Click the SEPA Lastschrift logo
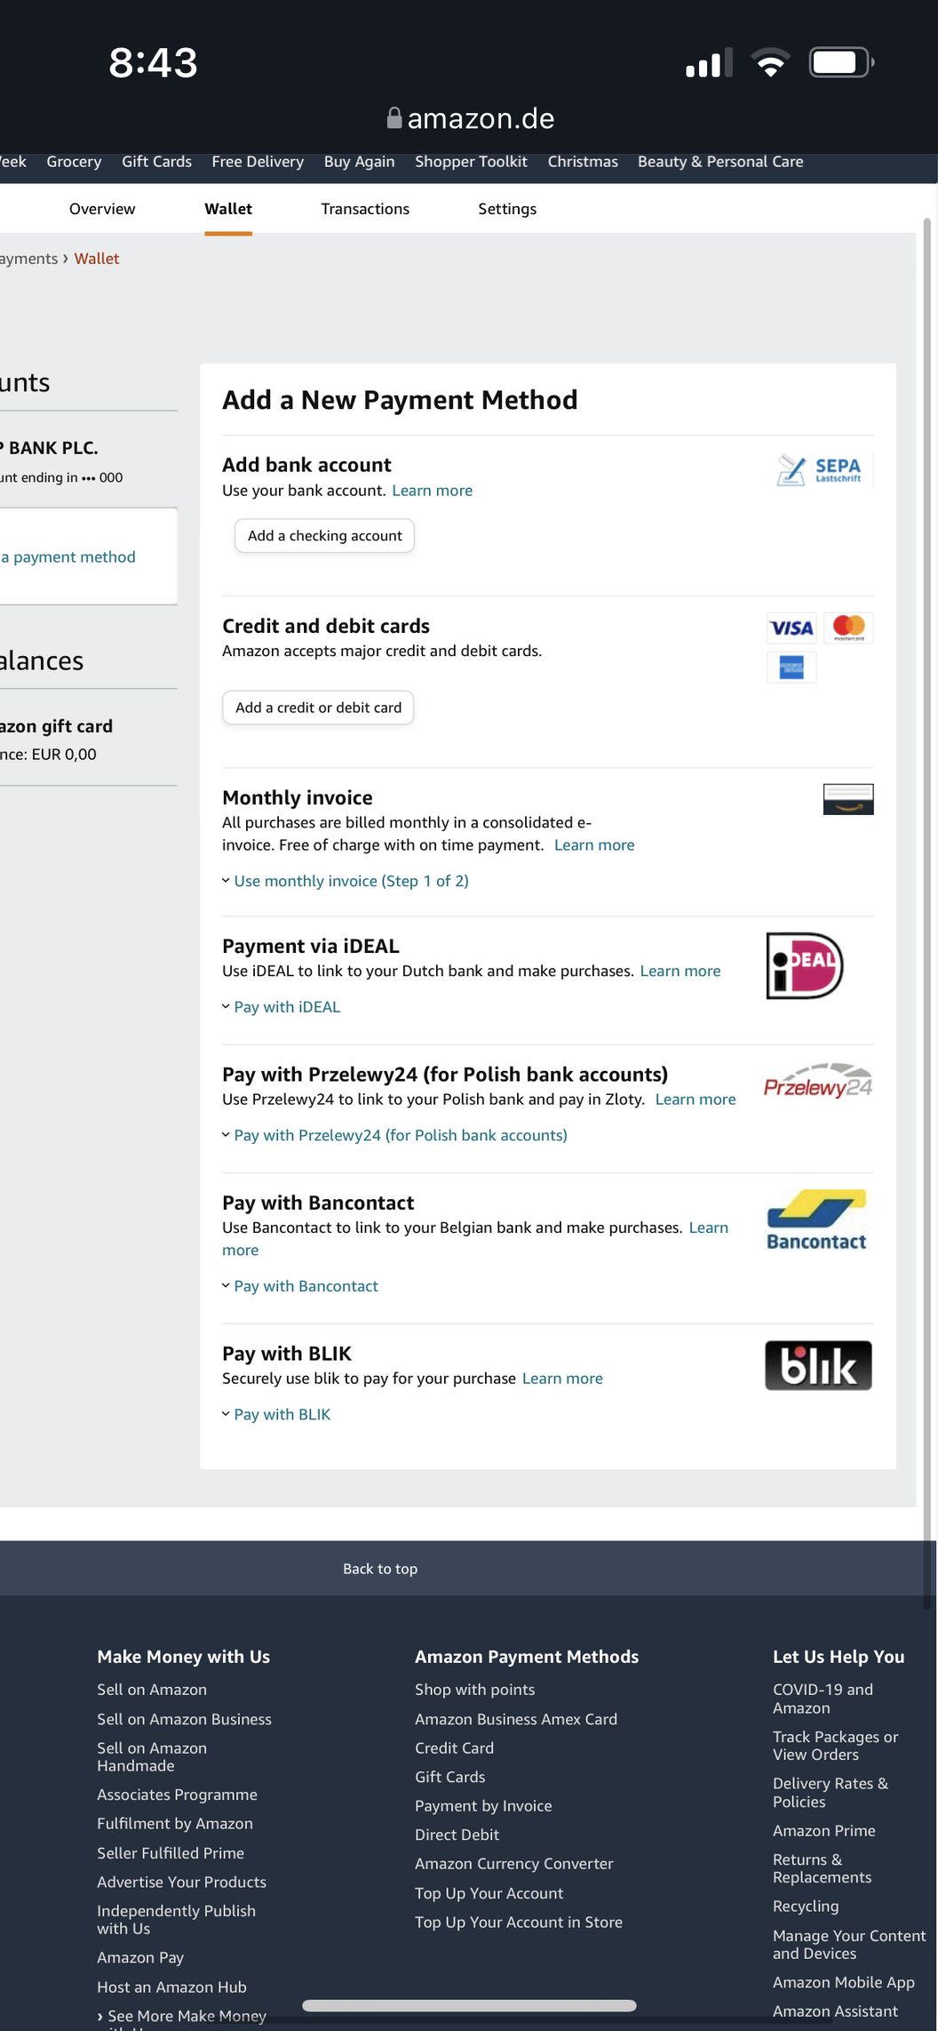The width and height of the screenshot is (938, 2031). pos(820,470)
